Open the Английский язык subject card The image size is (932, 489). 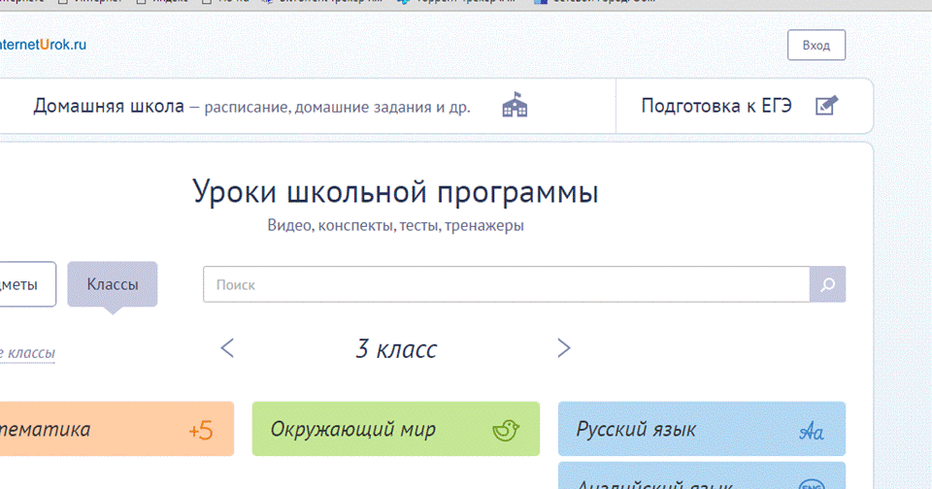pyautogui.click(x=701, y=475)
